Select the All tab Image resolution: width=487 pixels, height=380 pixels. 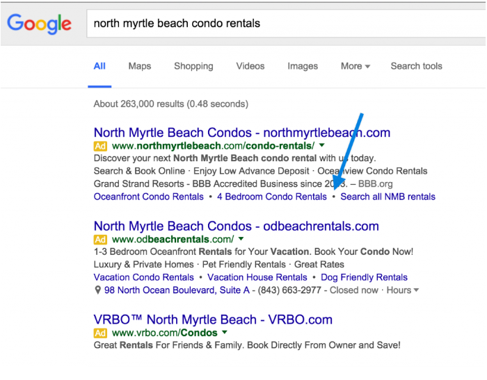(99, 66)
